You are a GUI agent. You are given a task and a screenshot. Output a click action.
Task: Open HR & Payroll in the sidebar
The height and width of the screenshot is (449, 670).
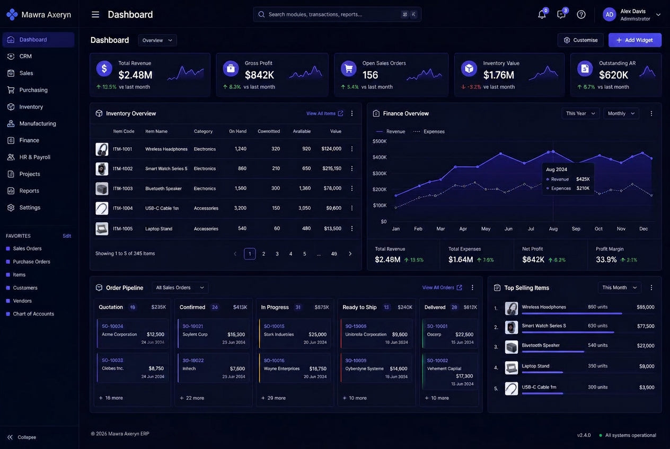point(38,157)
